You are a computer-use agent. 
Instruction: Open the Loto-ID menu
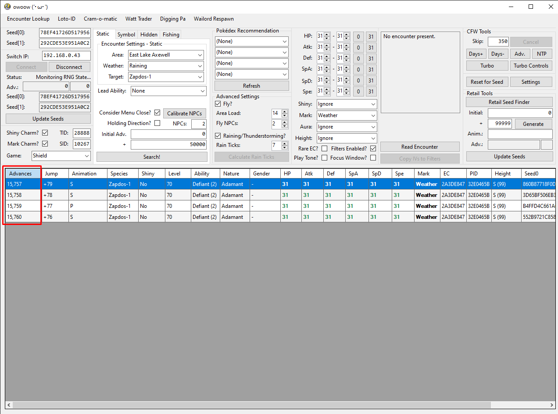pyautogui.click(x=67, y=19)
